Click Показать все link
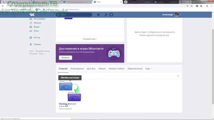Screen dimensions: 214x120 click(90, 39)
